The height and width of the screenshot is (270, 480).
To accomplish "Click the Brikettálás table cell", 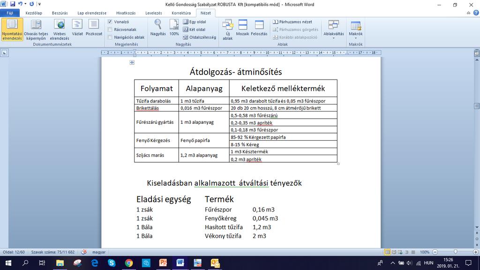I will tap(157, 108).
